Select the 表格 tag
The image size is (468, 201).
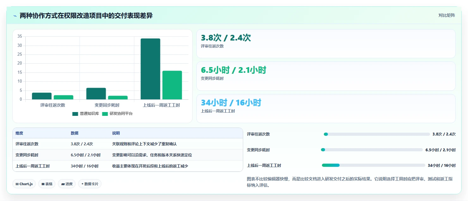47,184
